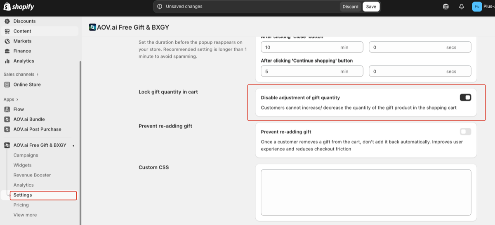
Task: Click the AOV.ai Post Purchase app icon
Action: [x=7, y=129]
